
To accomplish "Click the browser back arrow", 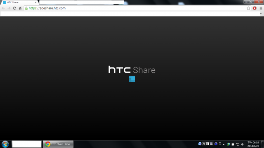I will point(3,8).
